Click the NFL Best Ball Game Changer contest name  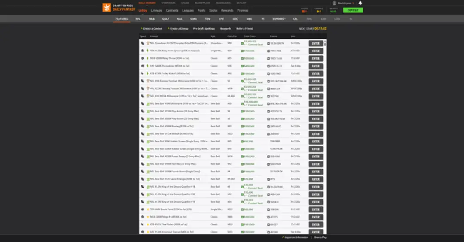[x=175, y=179]
